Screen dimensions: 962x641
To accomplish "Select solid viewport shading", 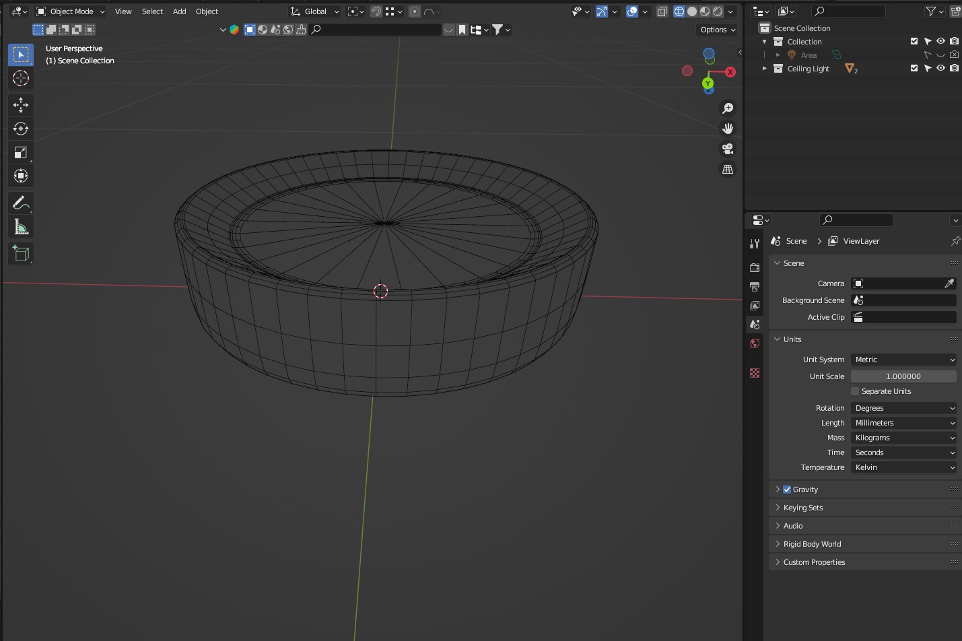I will 692,11.
